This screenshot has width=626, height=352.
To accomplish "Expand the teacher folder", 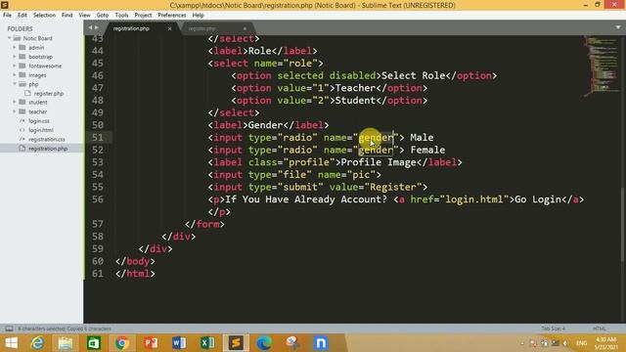I will [15, 111].
